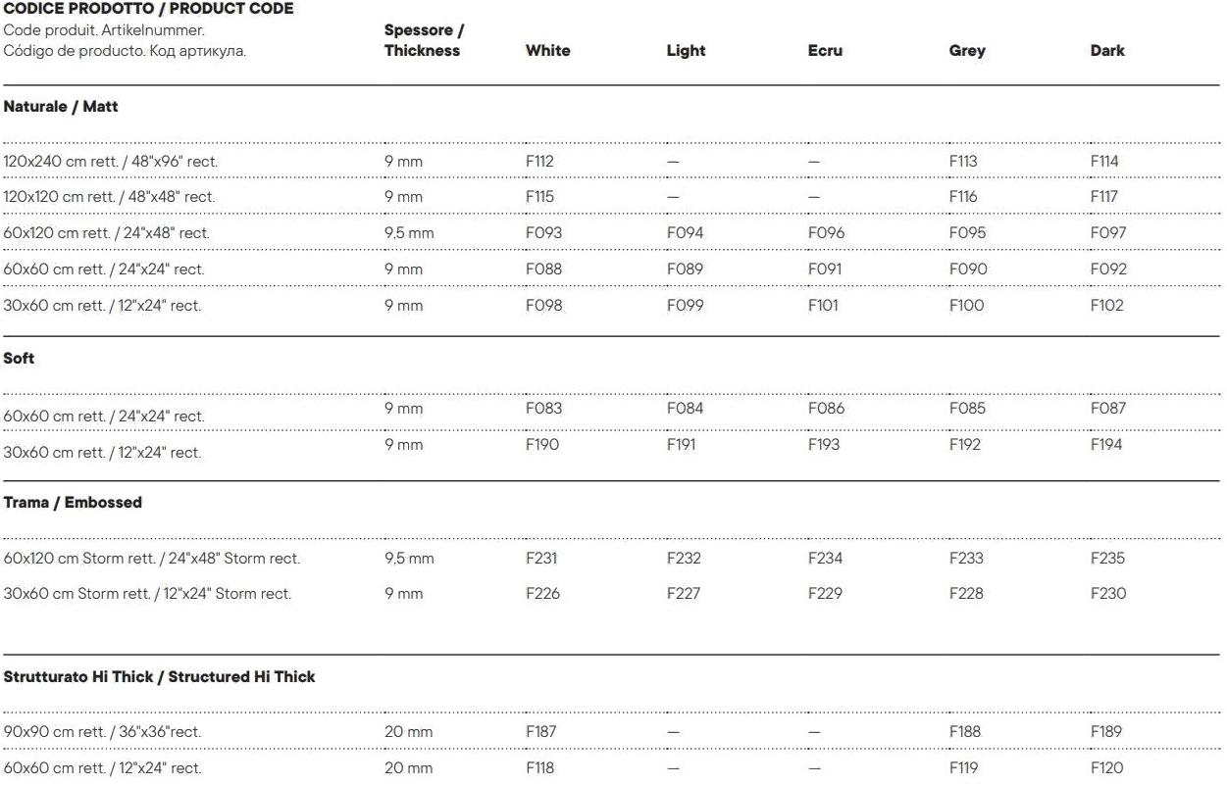
Task: Click the 120x240 cm rett. row label
Action: (109, 161)
